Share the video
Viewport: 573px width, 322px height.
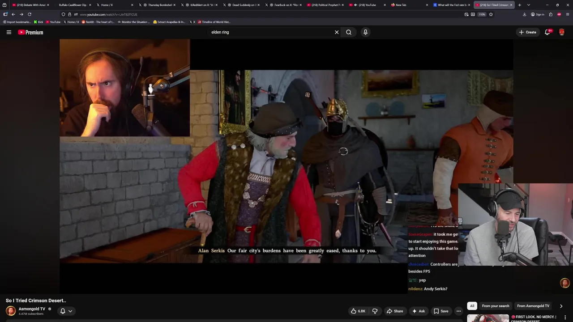(x=395, y=311)
